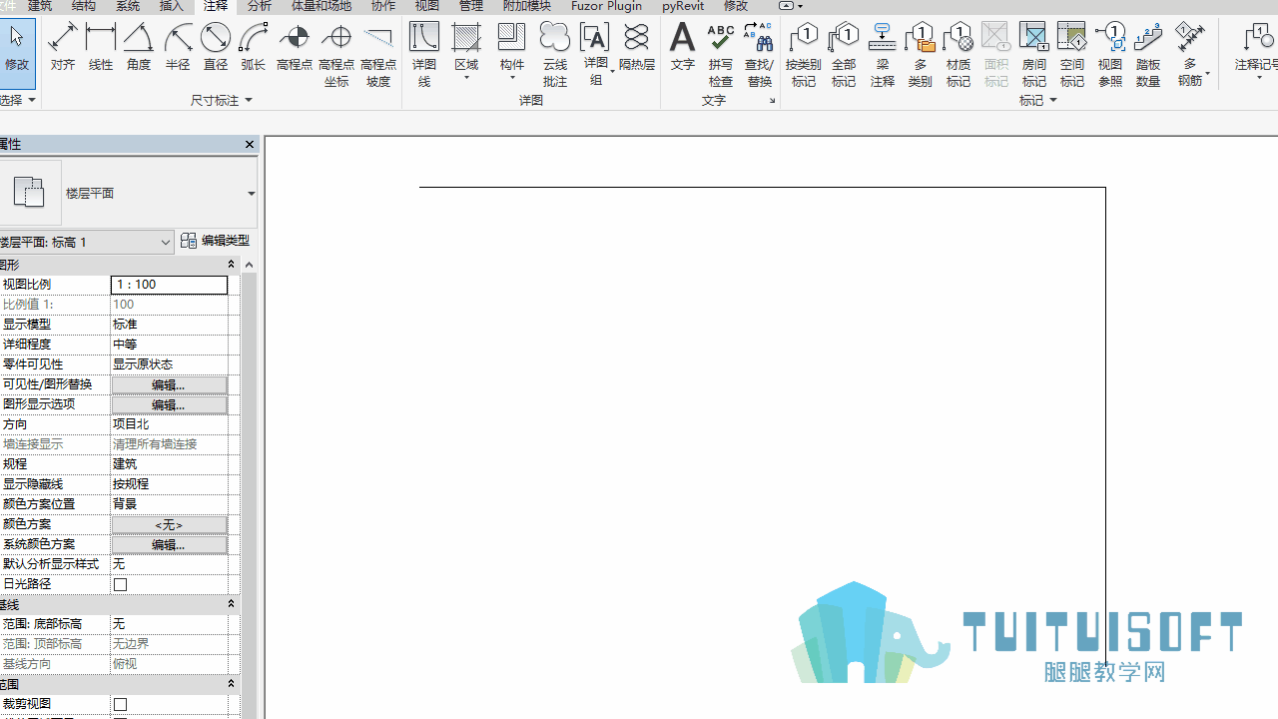Screen dimensions: 1278x719
Task: Switch to the 视图 ribbon tab
Action: (x=427, y=6)
